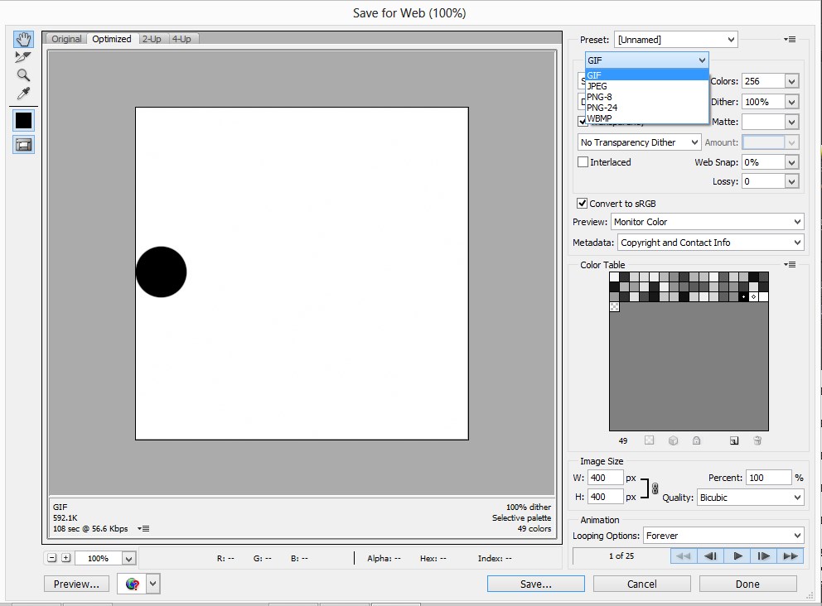This screenshot has height=606, width=822.
Task: Click the add new color icon in Color Table
Action: point(734,440)
